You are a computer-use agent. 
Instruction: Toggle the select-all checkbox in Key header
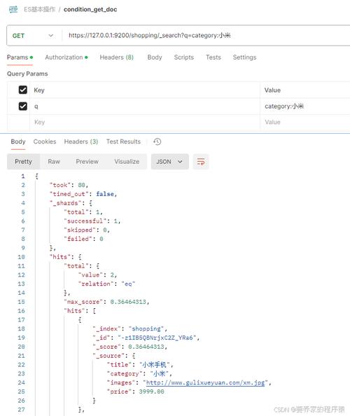[23, 90]
